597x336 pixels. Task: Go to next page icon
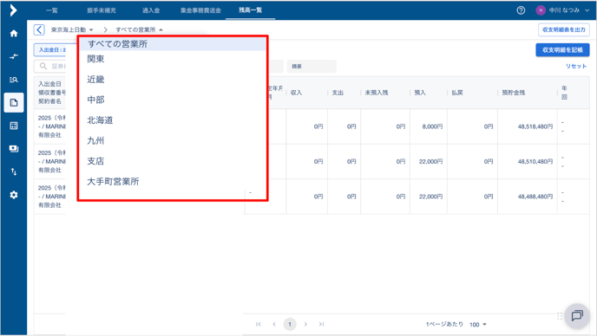(x=305, y=324)
